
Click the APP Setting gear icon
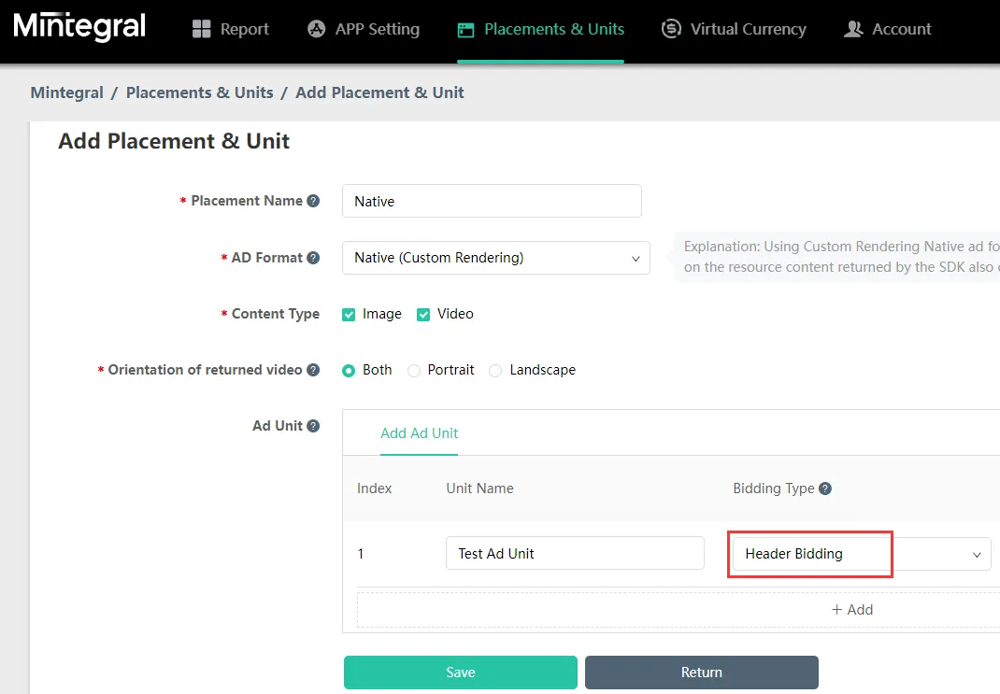pos(315,29)
